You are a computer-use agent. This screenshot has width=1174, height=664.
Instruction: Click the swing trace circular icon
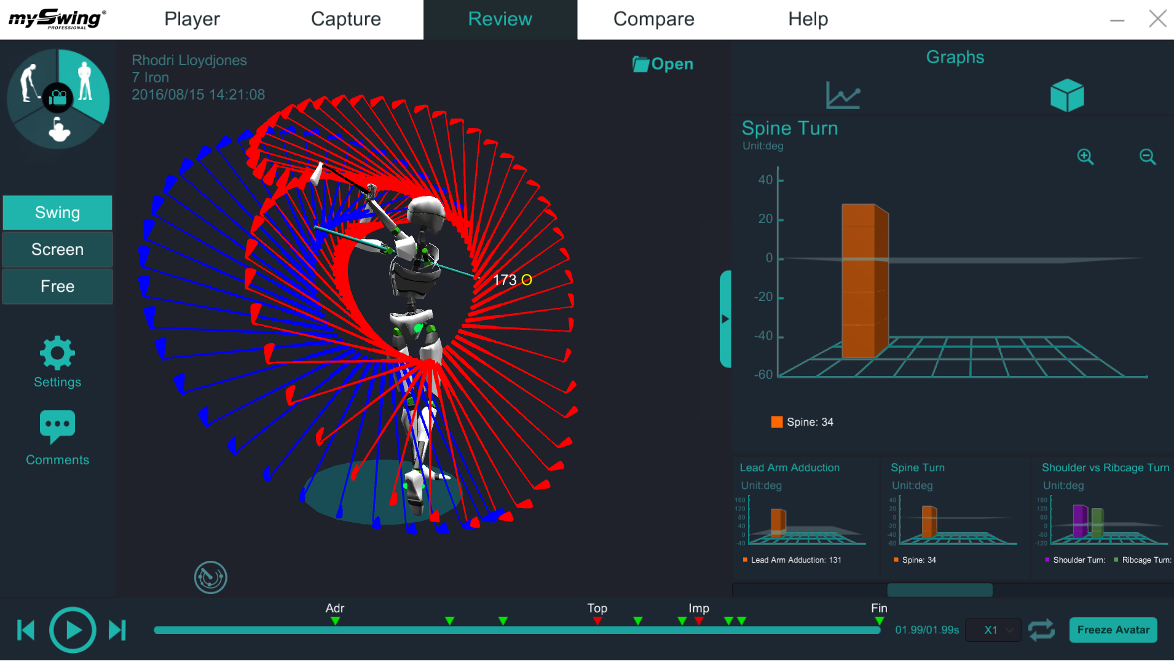click(211, 577)
